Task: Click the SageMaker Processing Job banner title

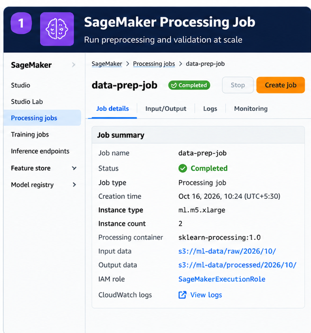Action: click(x=170, y=22)
